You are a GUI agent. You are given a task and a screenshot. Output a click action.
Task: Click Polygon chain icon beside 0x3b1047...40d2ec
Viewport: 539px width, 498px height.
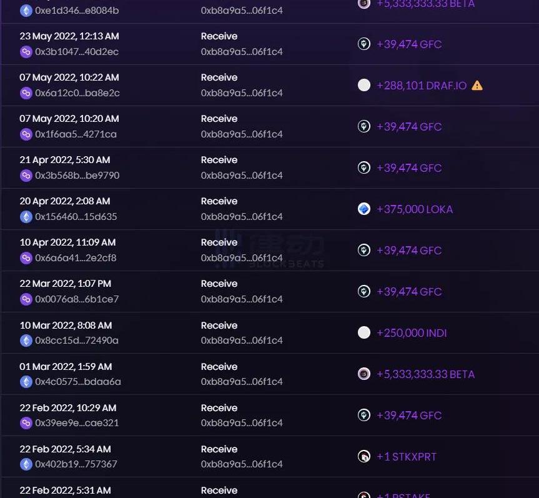26,52
